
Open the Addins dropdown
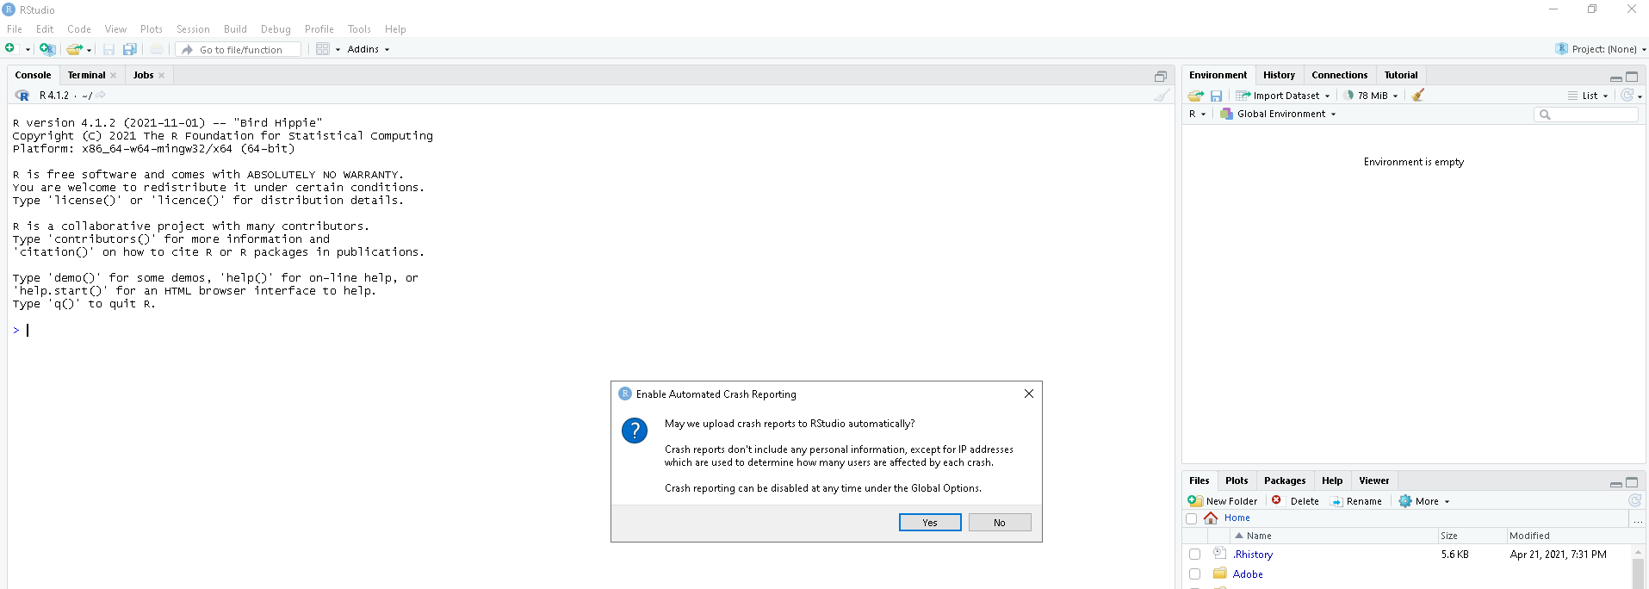(369, 49)
